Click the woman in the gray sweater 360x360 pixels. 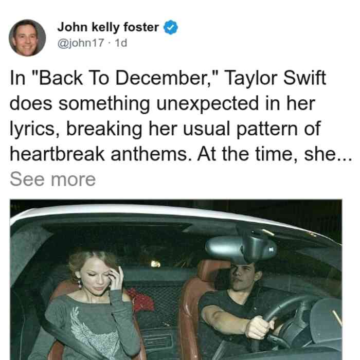[x=93, y=305]
